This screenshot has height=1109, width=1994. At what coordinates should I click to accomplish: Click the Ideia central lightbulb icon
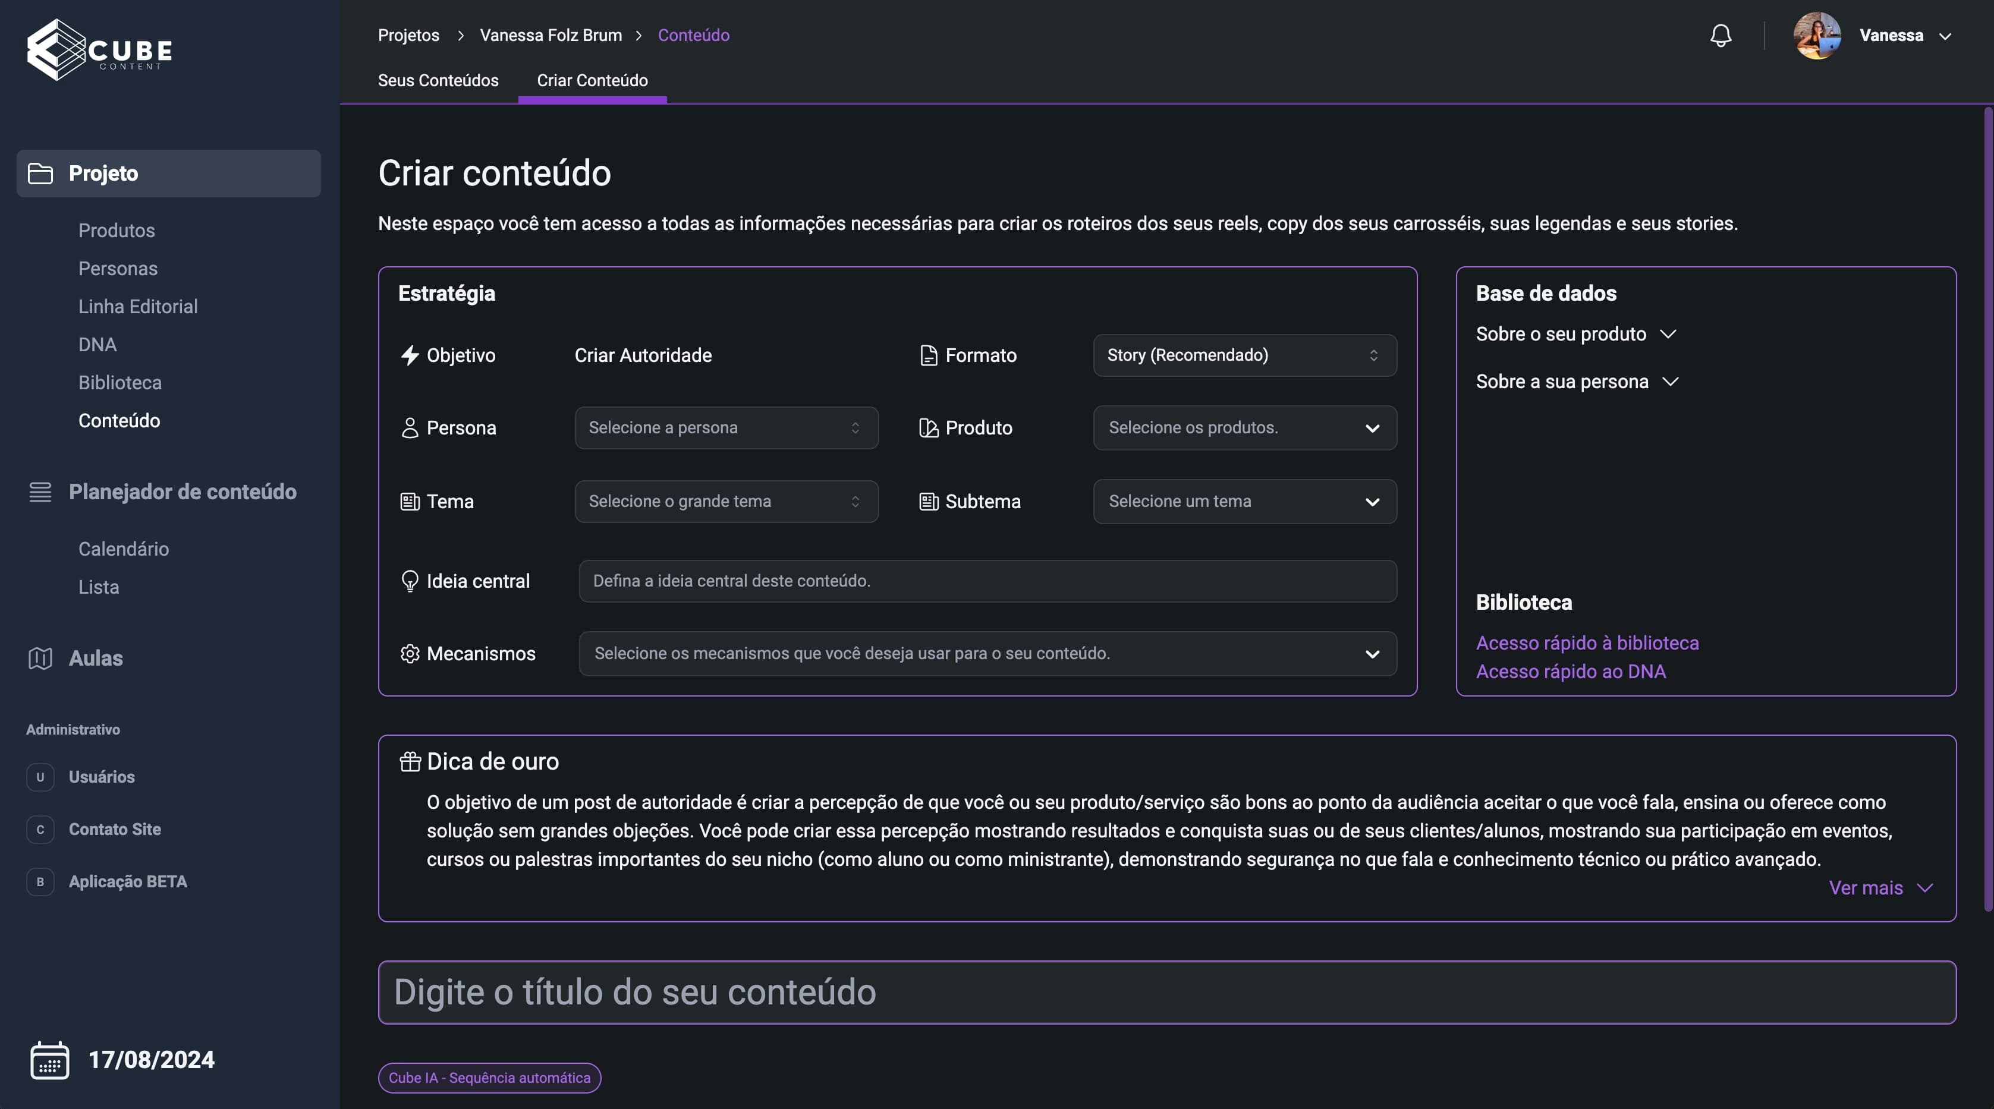tap(410, 581)
